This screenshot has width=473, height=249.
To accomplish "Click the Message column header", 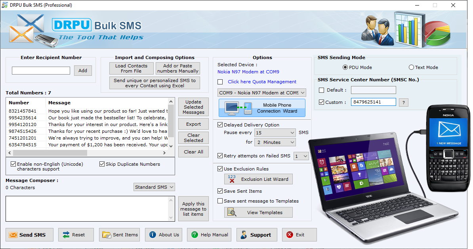I will click(107, 103).
